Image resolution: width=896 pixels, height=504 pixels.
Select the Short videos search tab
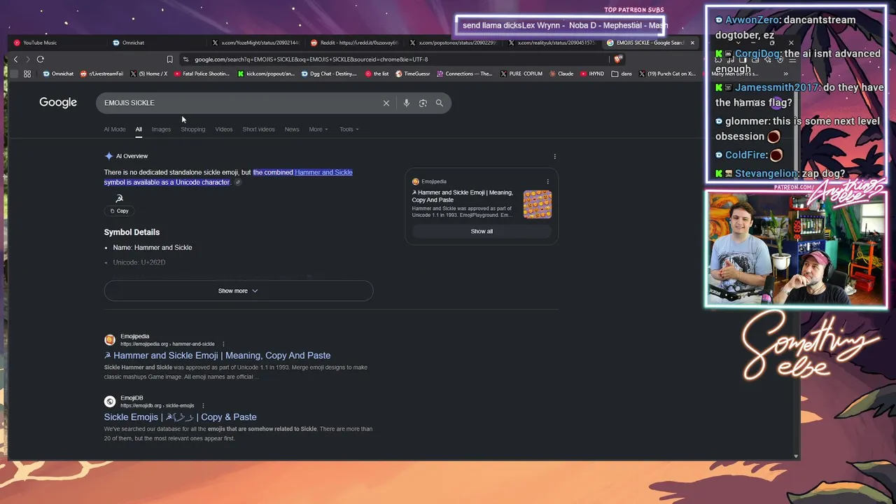[x=258, y=129]
